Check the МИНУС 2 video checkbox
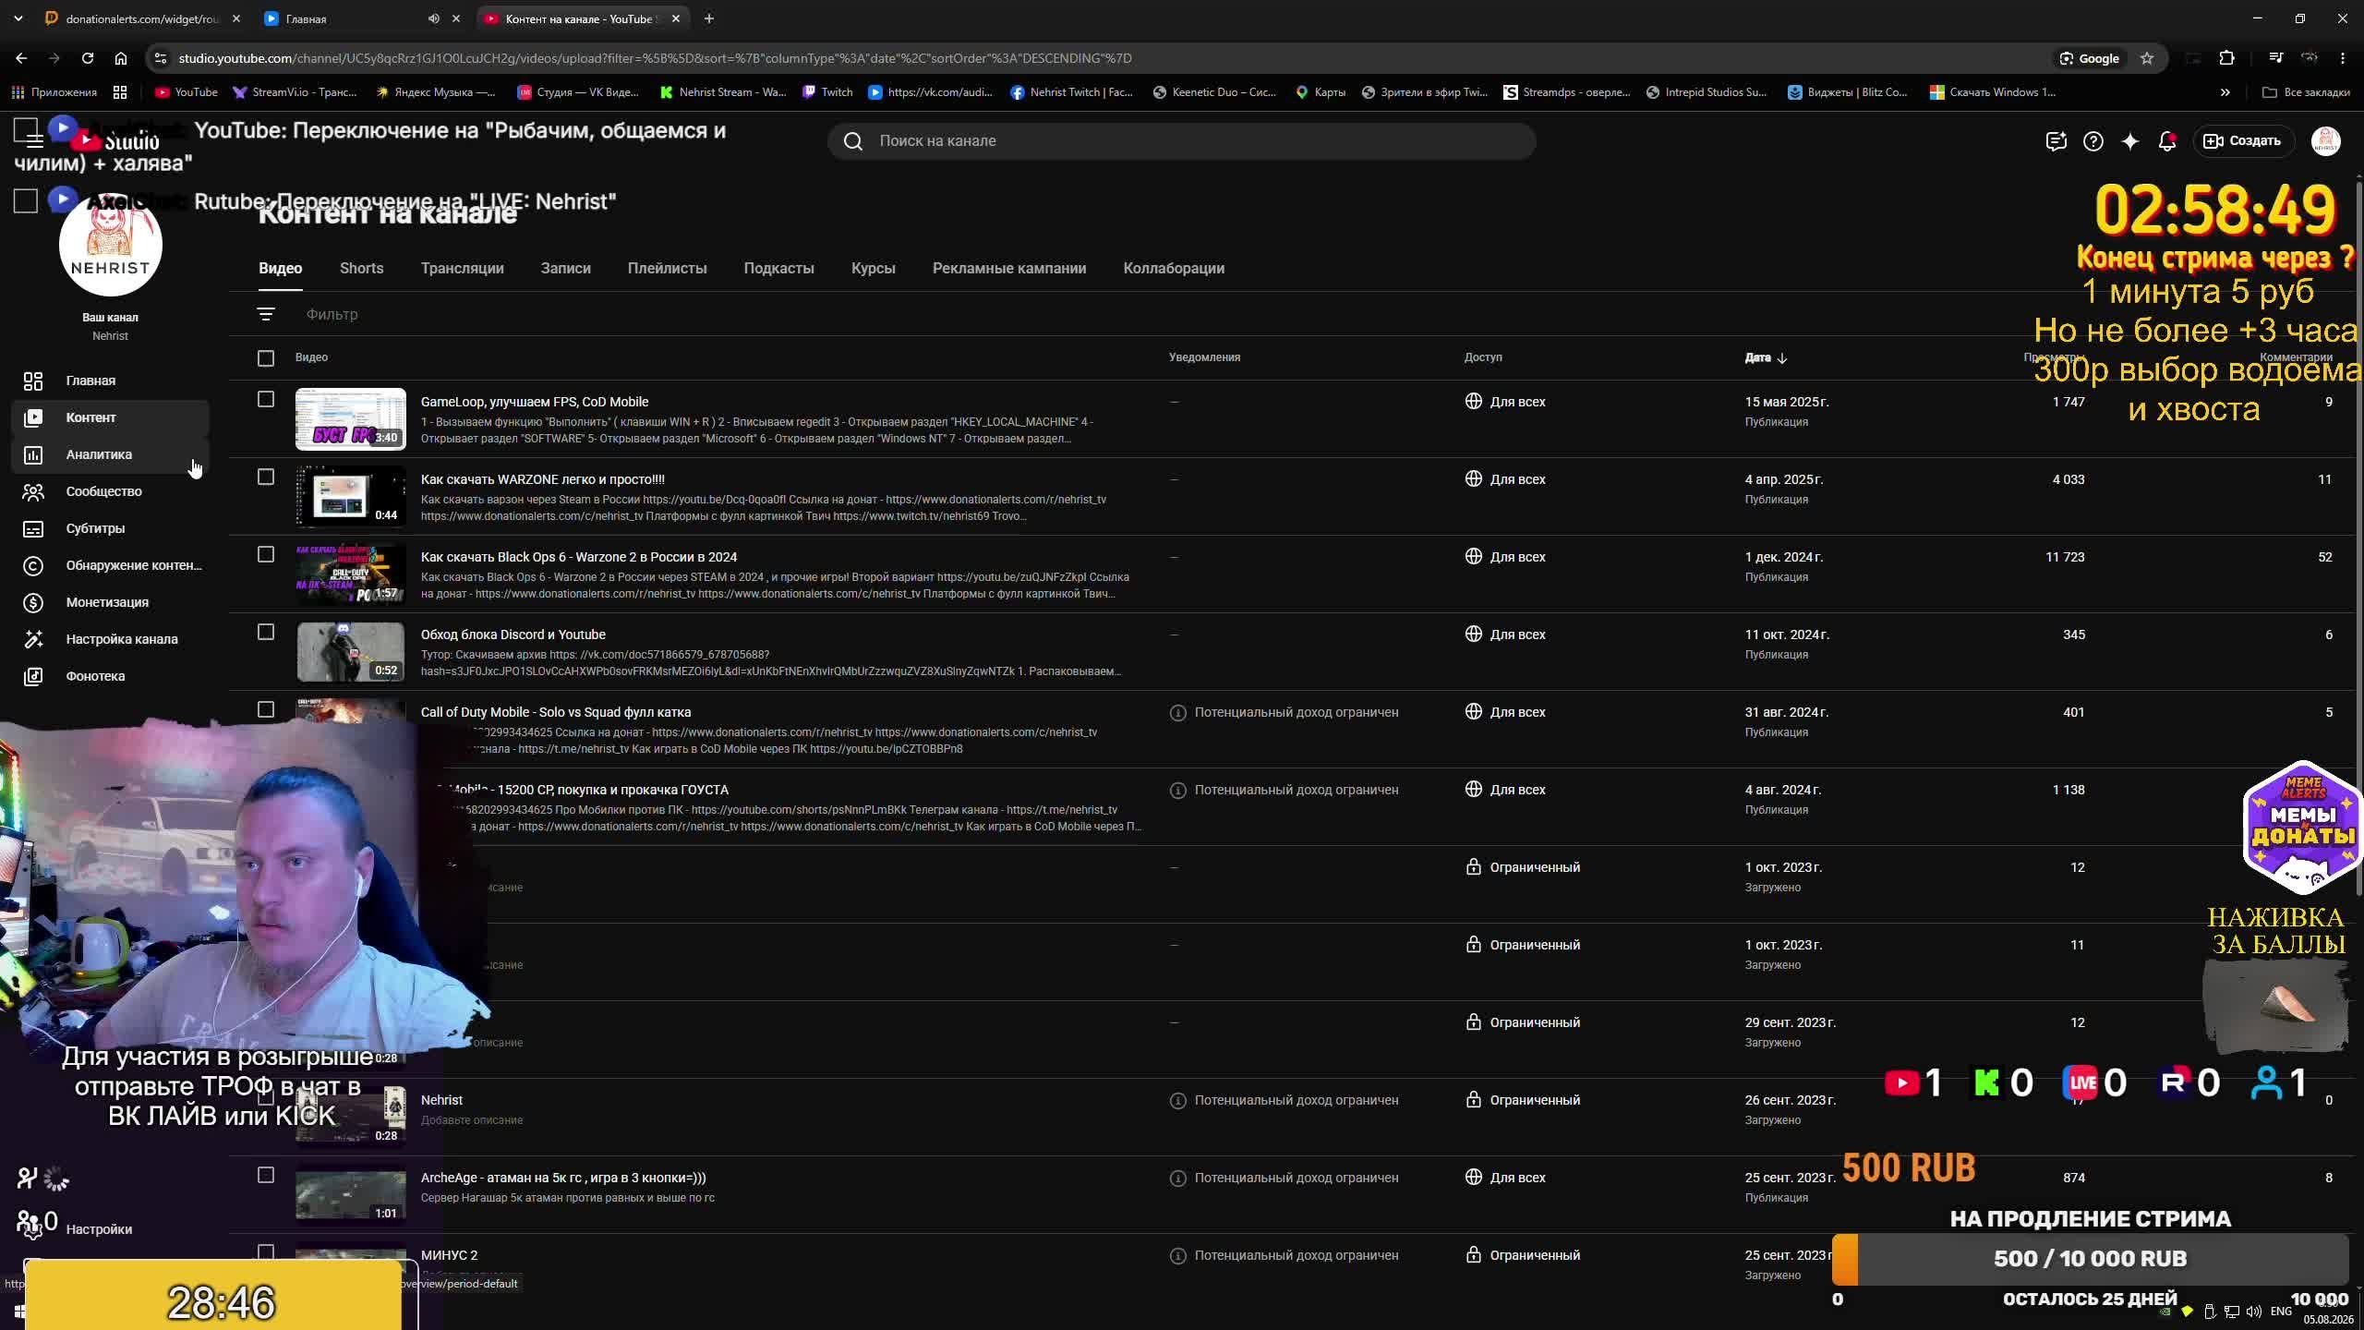Screen dimensions: 2364x1330 click(266, 1253)
